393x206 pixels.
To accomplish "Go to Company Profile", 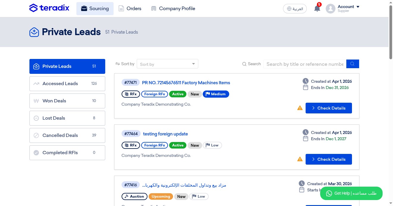I will click(173, 8).
